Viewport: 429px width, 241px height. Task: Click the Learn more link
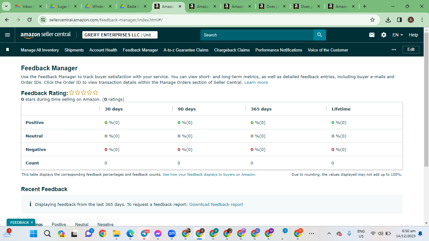pyautogui.click(x=256, y=83)
